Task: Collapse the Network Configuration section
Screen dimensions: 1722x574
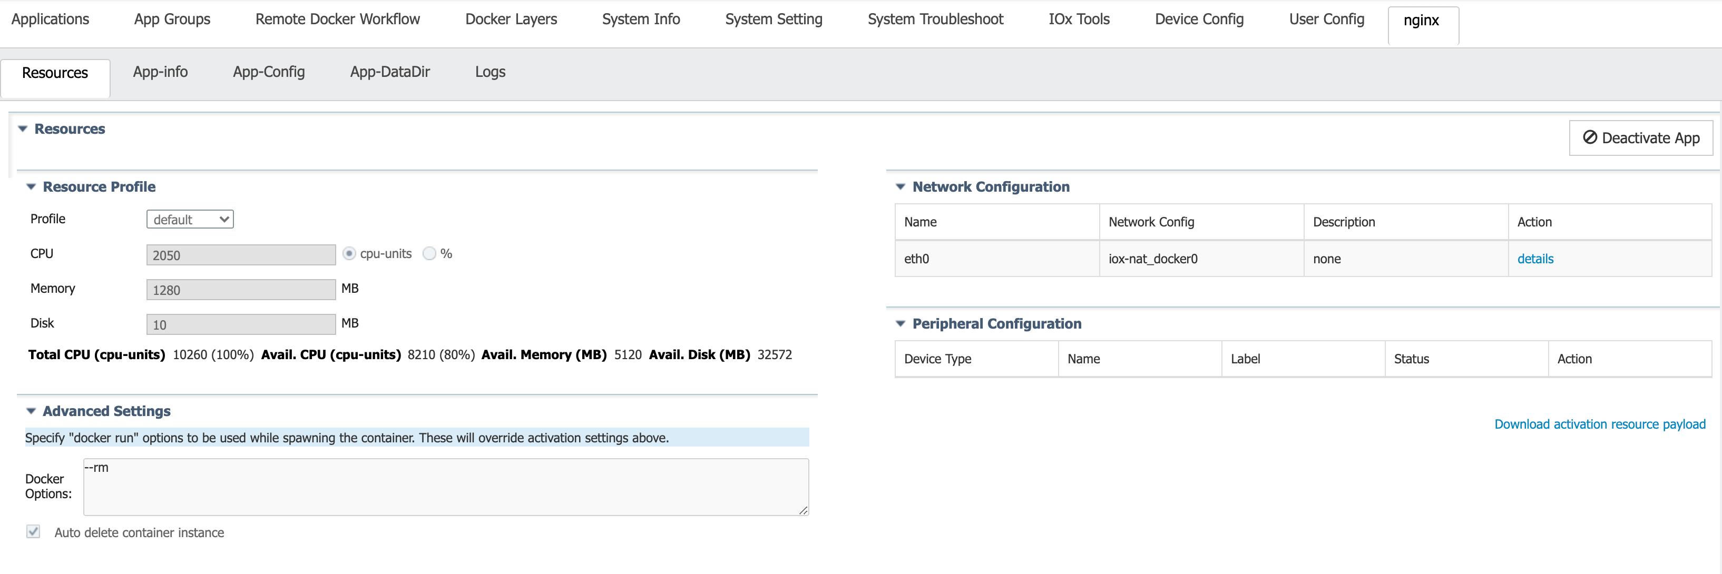Action: 901,186
